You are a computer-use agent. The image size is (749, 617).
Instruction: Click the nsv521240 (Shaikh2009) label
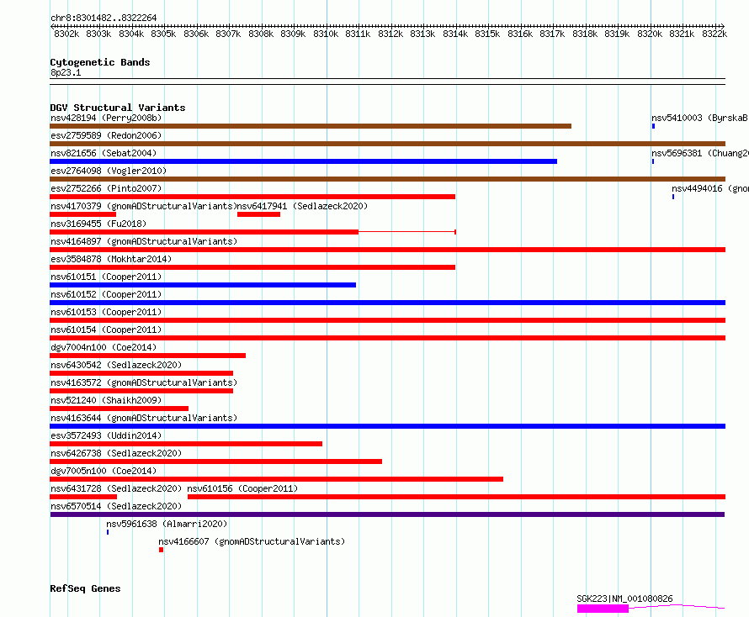click(x=106, y=400)
